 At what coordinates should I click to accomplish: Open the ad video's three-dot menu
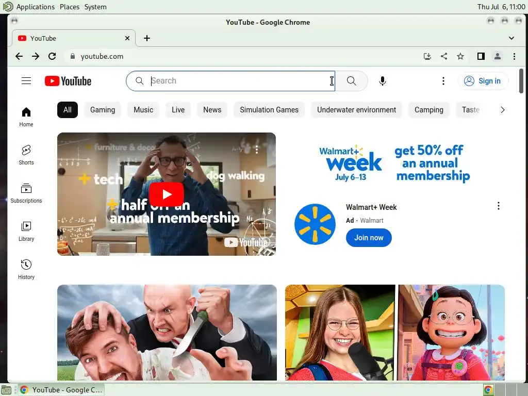[257, 150]
